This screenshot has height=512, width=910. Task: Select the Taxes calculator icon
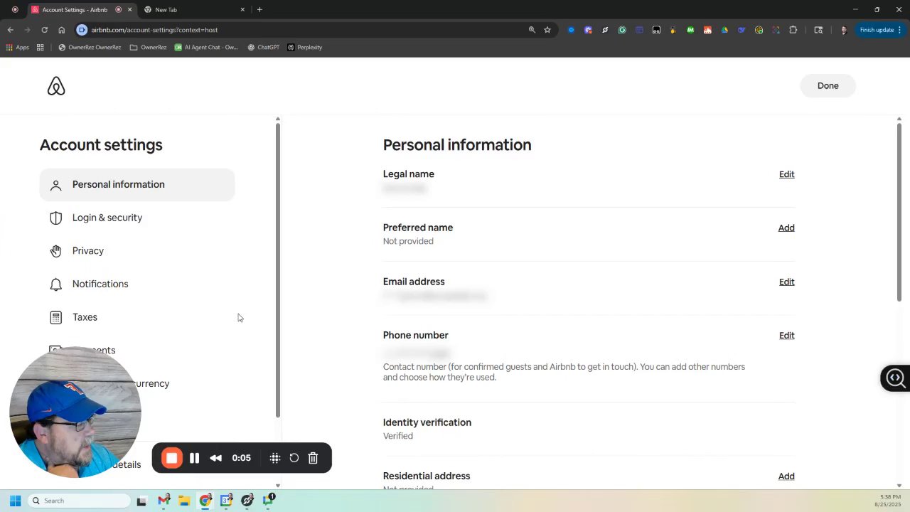point(56,317)
